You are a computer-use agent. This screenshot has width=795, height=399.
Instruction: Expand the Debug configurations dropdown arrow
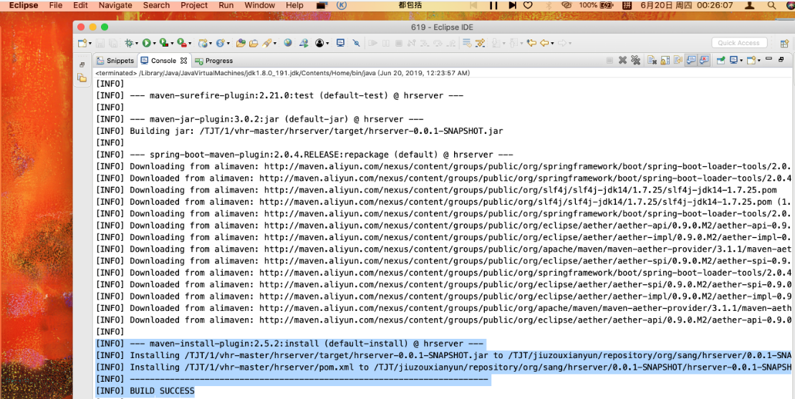136,44
